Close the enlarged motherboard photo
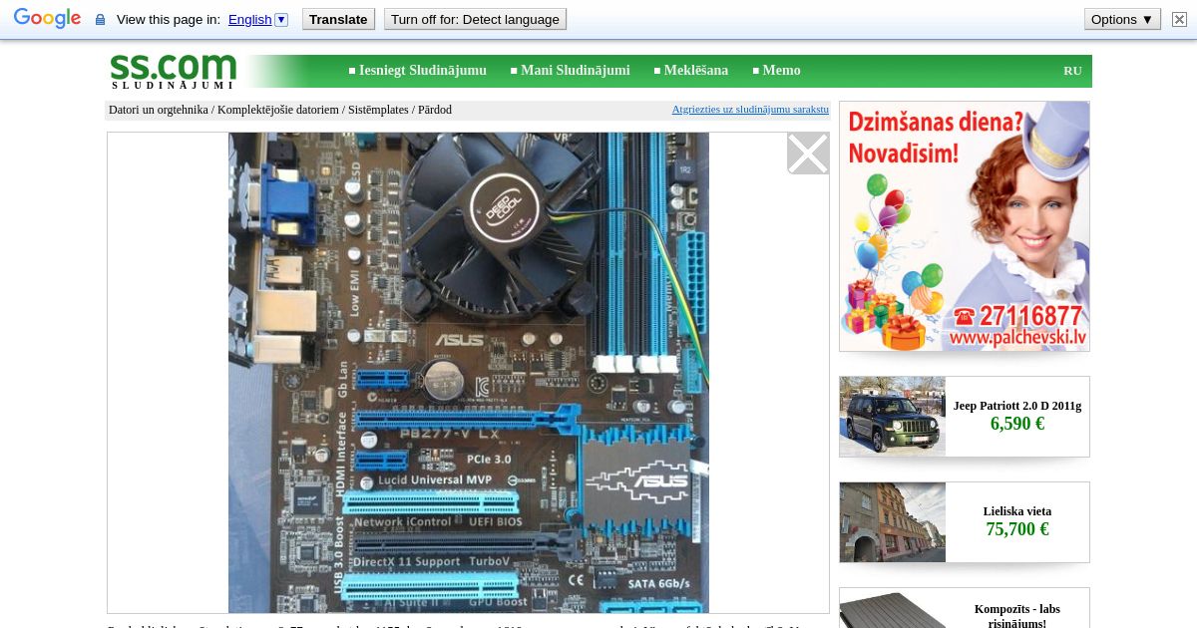1197x628 pixels. 808,154
